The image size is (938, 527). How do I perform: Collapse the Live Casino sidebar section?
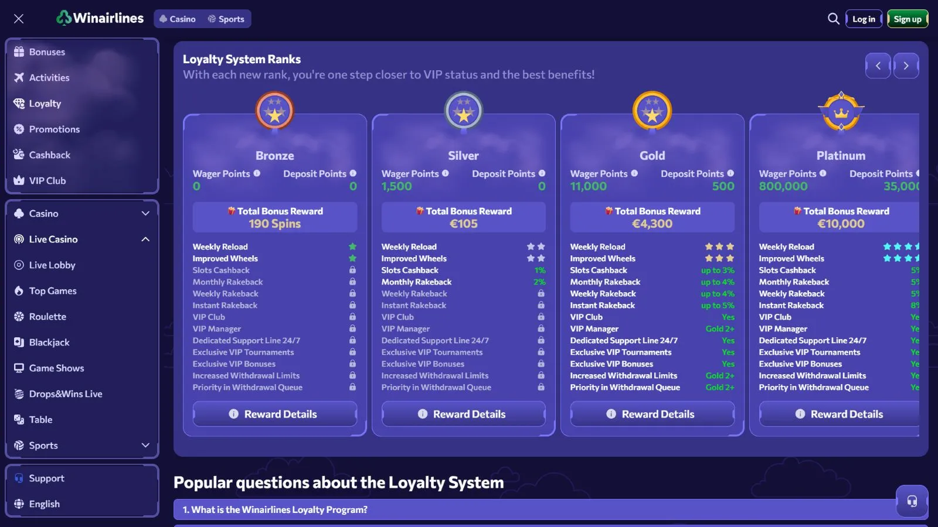click(145, 239)
